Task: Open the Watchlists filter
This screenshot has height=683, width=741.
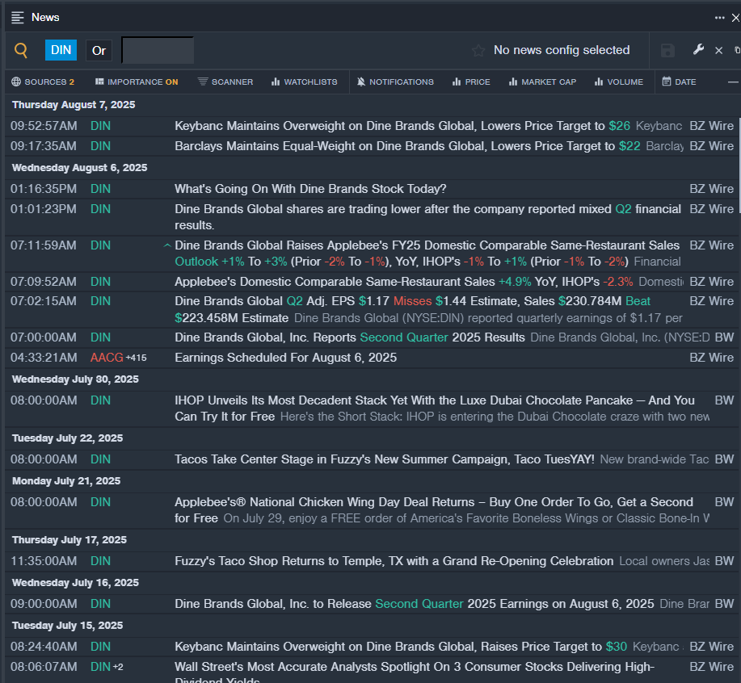Action: [305, 82]
